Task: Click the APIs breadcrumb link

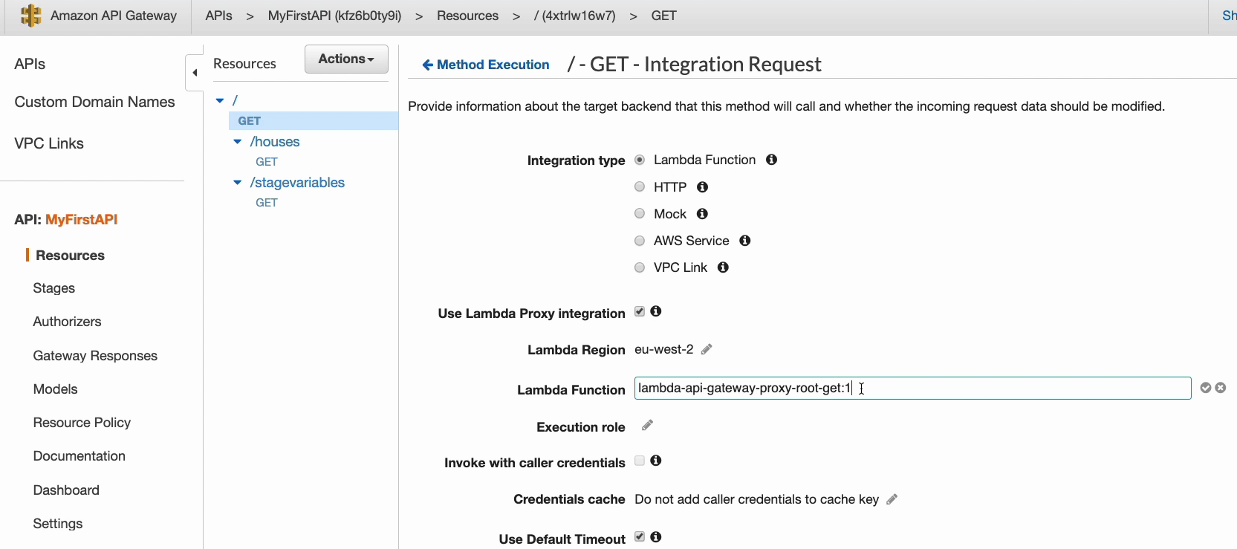Action: point(218,16)
